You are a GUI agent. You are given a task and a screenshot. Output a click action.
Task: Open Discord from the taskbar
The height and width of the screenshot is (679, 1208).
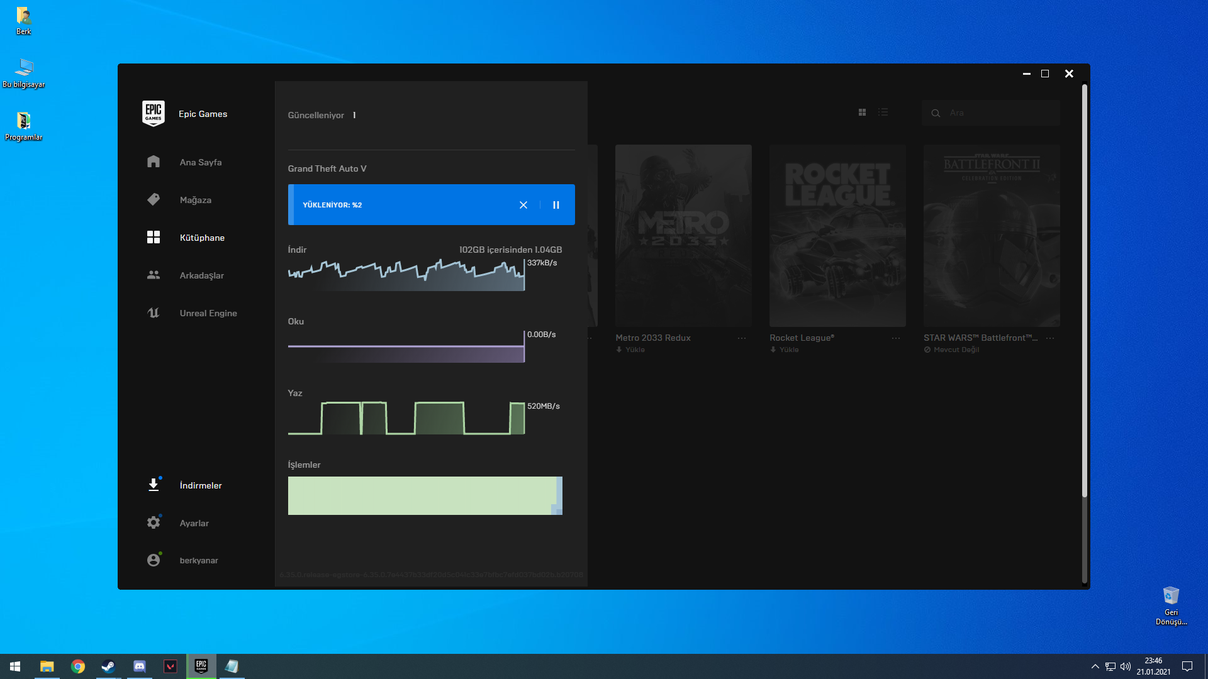point(140,666)
